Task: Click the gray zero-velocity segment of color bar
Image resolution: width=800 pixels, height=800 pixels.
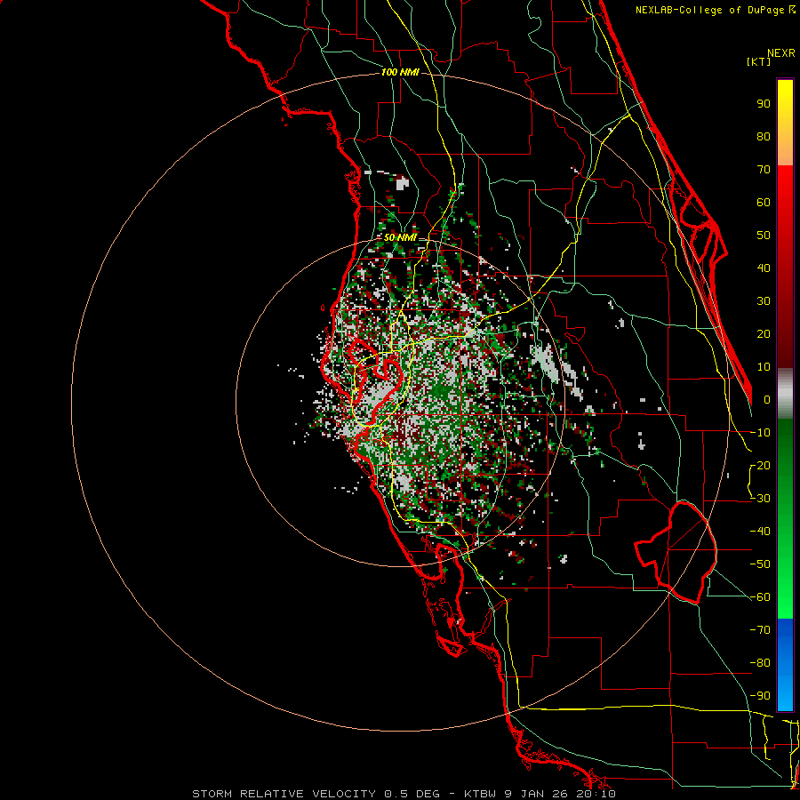Action: tap(785, 394)
